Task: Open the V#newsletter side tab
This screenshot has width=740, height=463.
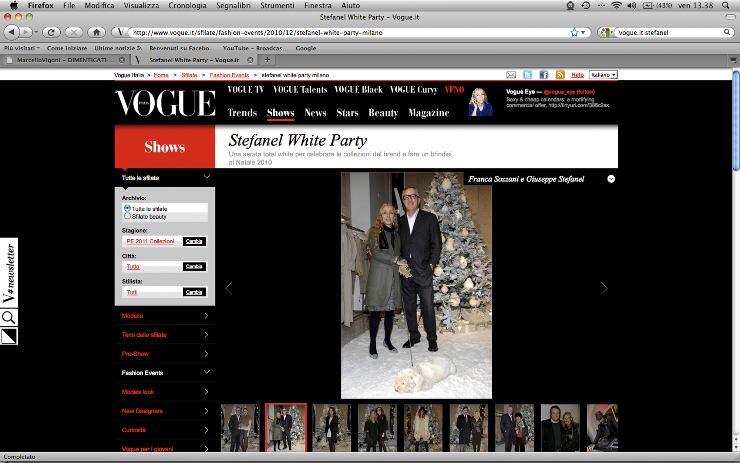Action: point(9,273)
